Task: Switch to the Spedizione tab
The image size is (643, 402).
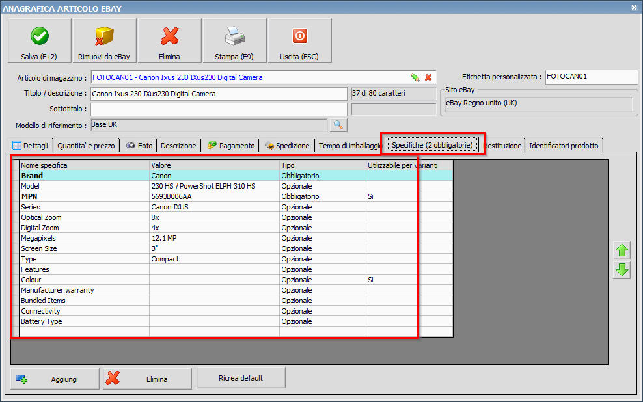Action: (x=287, y=146)
